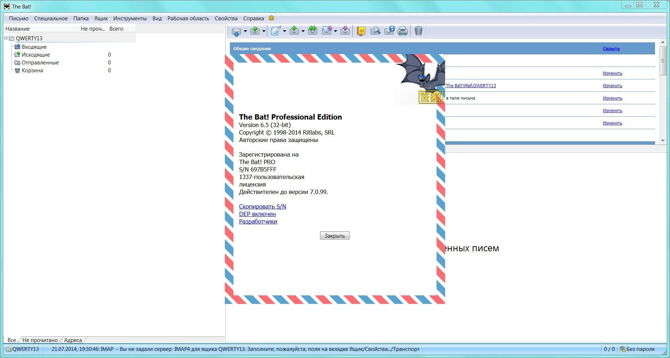
Task: Select the Корзина folder
Action: click(32, 70)
